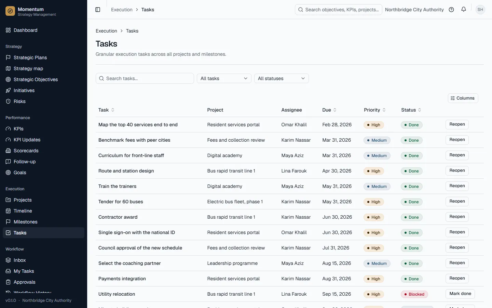Image resolution: width=492 pixels, height=308 pixels.
Task: Click the Timeline calendar icon
Action: pos(8,211)
